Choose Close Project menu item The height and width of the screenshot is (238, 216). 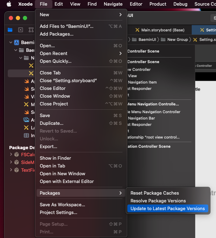tap(81, 104)
